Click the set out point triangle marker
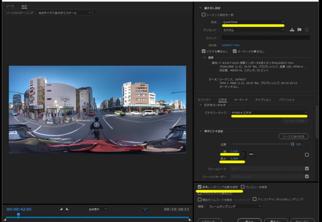The height and width of the screenshot is (222, 322). (x=67, y=209)
